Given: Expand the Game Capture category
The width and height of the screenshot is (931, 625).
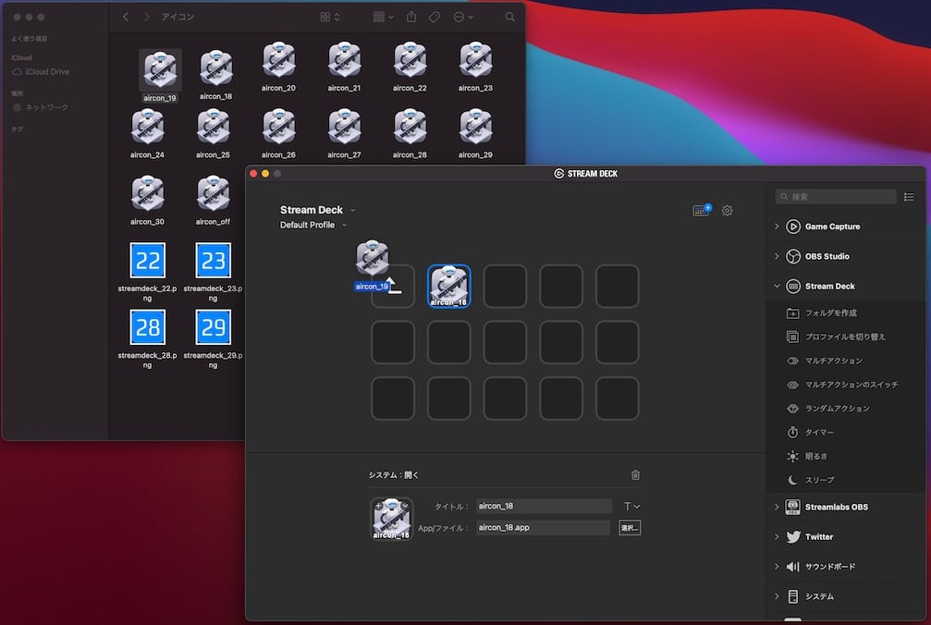Looking at the screenshot, I should [x=831, y=227].
